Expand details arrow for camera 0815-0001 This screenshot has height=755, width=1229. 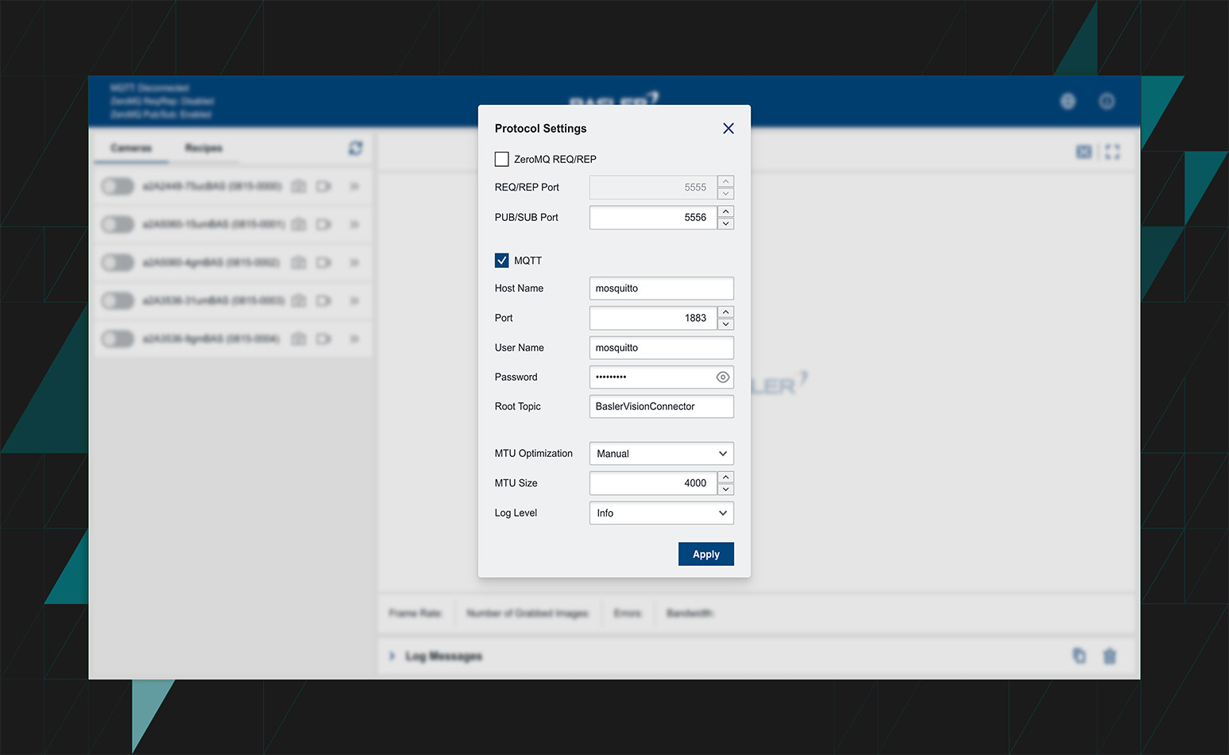tap(354, 224)
